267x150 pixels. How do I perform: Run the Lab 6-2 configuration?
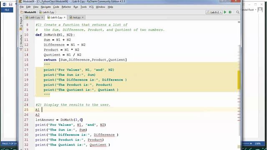point(225,12)
